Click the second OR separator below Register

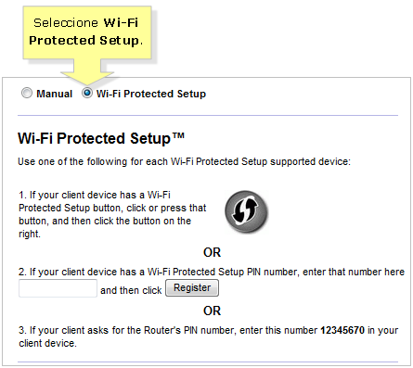click(212, 311)
